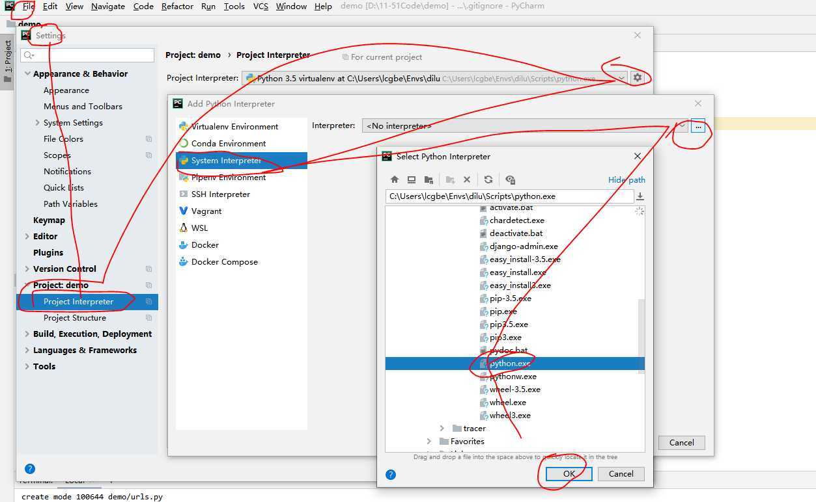Image resolution: width=816 pixels, height=502 pixels.
Task: Click the Settings search field
Action: [87, 56]
